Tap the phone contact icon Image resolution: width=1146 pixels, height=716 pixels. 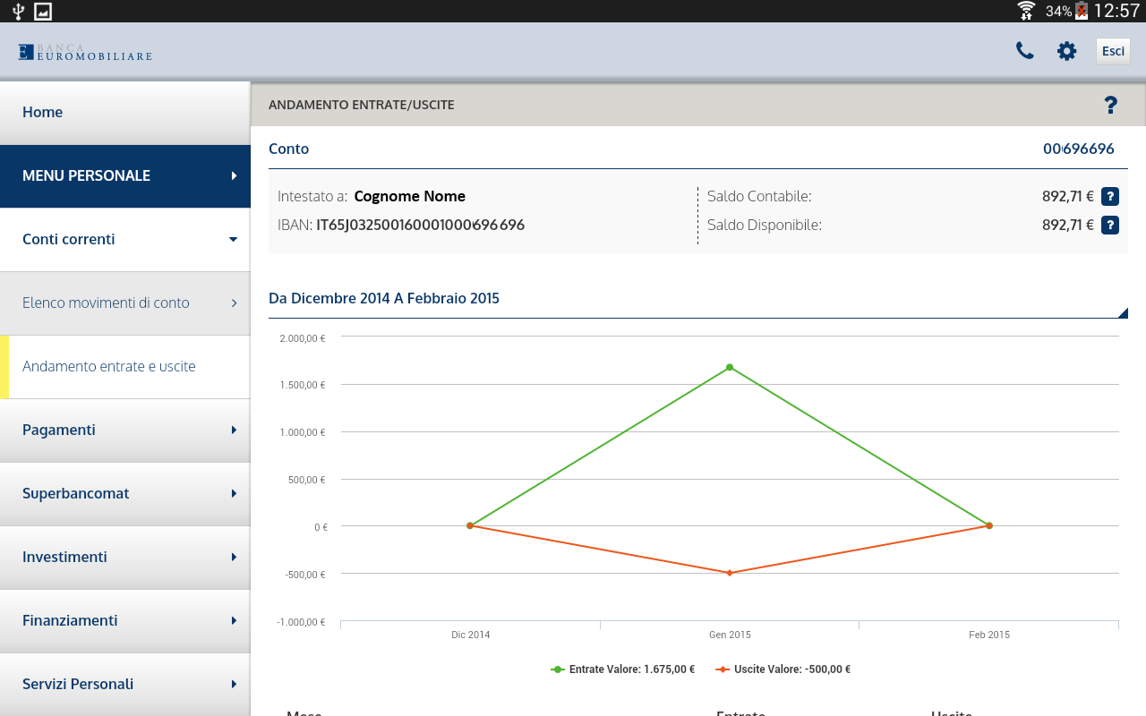tap(1024, 51)
